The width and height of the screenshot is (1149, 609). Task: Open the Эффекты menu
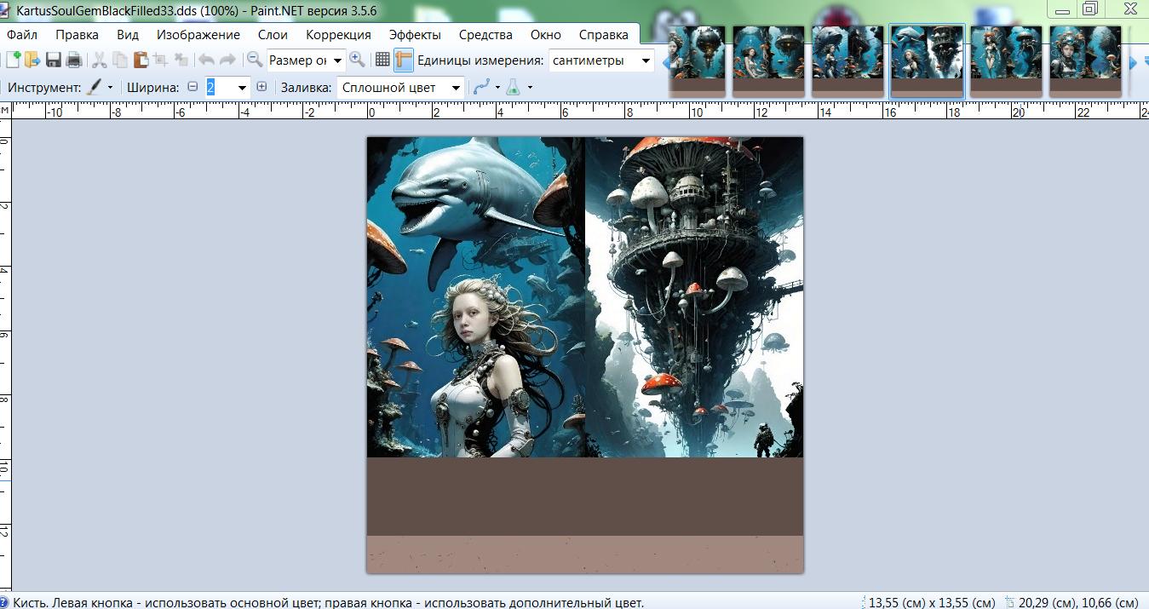point(415,35)
